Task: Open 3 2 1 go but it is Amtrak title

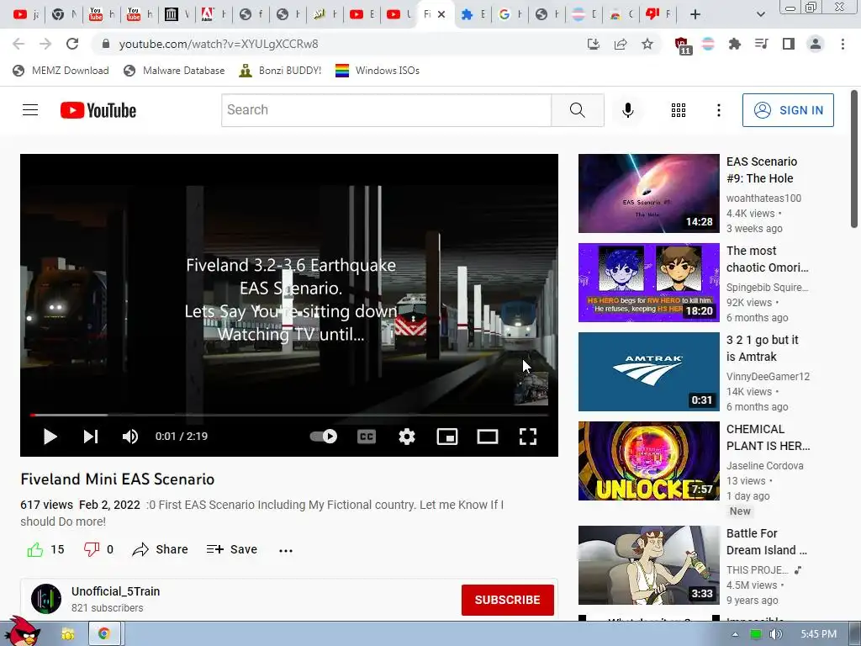Action: click(762, 348)
